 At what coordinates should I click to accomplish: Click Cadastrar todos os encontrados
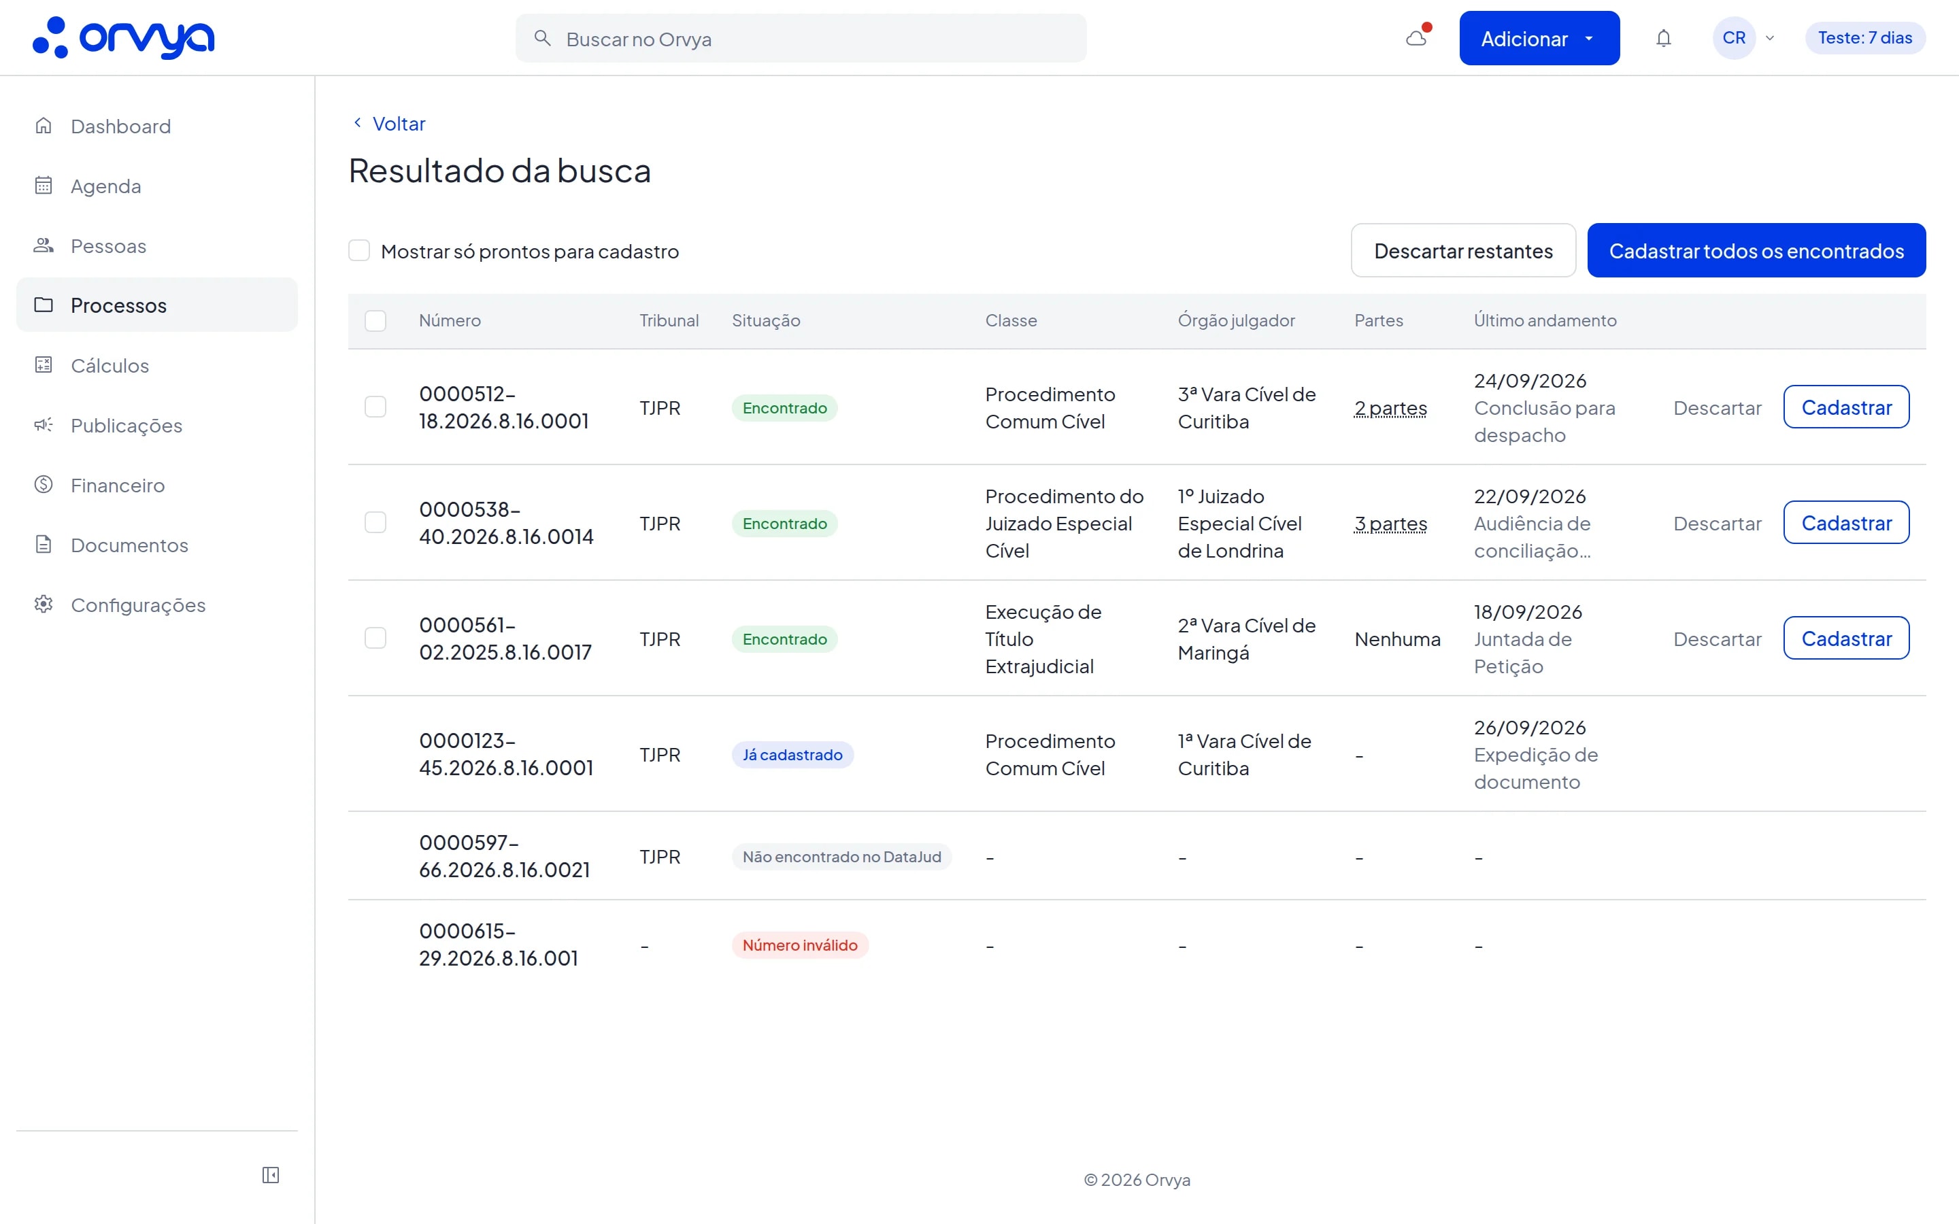coord(1756,251)
